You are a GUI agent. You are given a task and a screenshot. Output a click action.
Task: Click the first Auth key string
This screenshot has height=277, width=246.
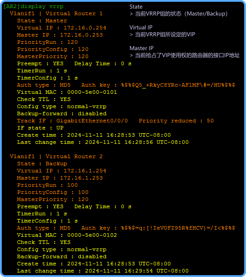pyautogui.click(x=178, y=85)
